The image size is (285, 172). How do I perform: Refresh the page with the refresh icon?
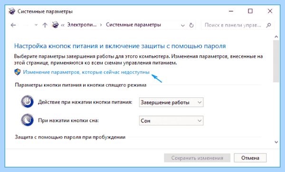pyautogui.click(x=191, y=25)
